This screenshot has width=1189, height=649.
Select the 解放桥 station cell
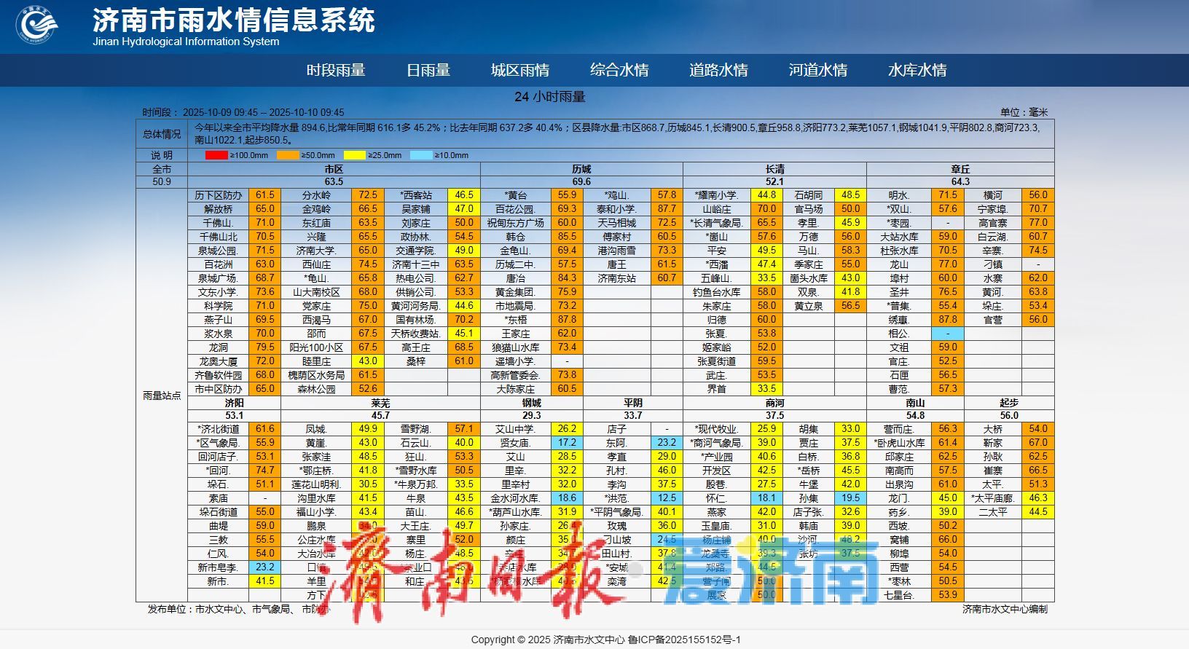pos(219,209)
